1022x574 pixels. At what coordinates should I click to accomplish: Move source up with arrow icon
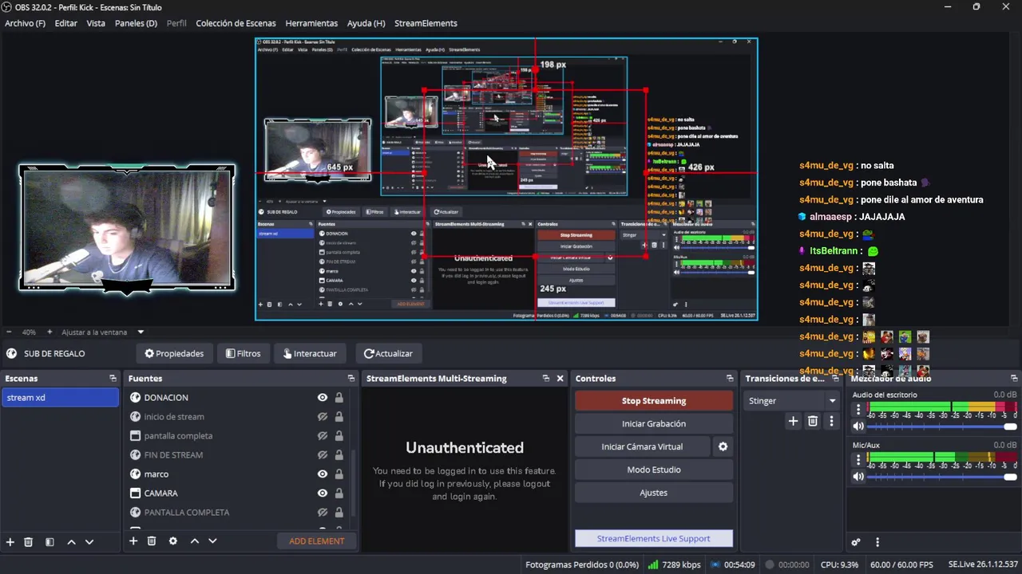(194, 541)
